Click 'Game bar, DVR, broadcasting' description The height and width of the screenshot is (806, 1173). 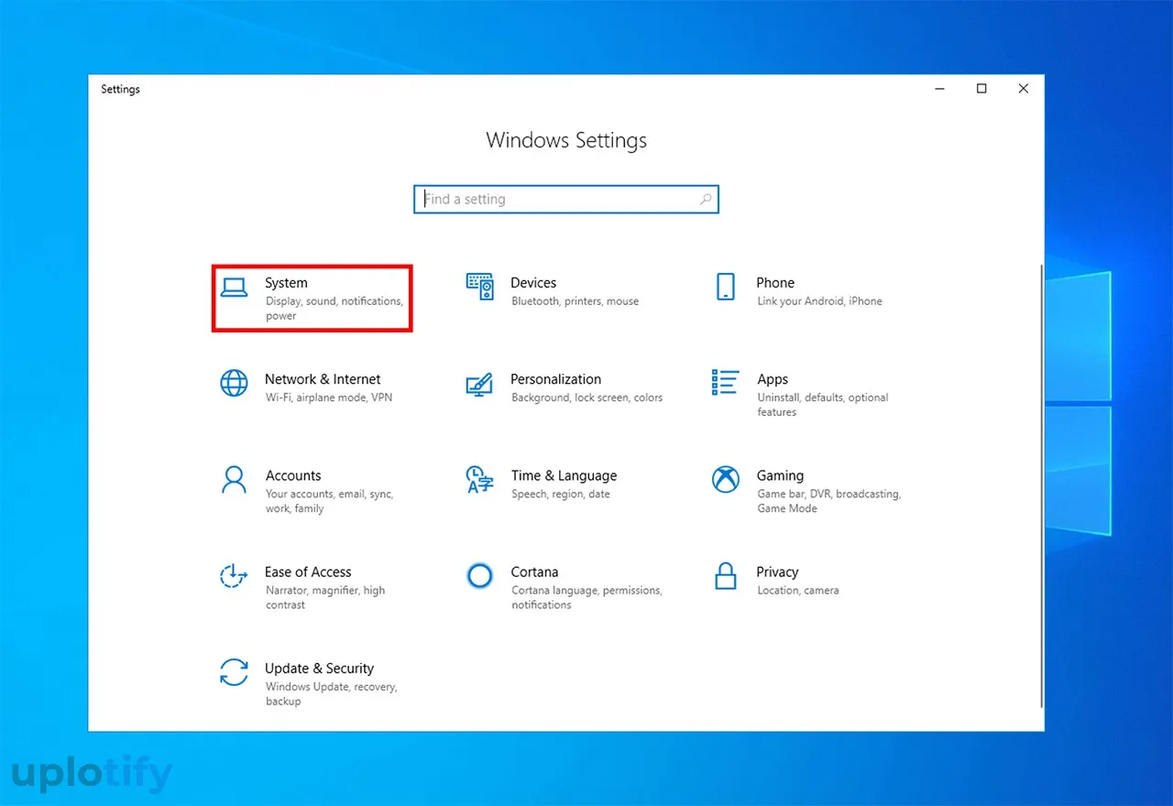click(x=828, y=501)
